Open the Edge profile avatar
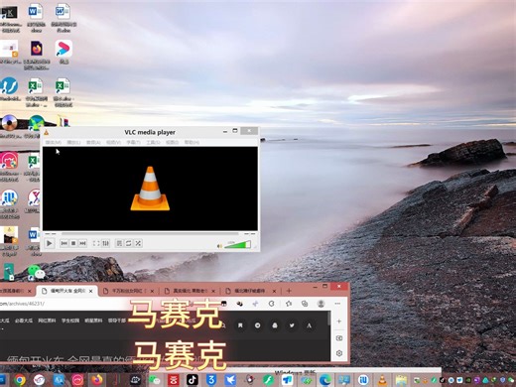 point(321,304)
